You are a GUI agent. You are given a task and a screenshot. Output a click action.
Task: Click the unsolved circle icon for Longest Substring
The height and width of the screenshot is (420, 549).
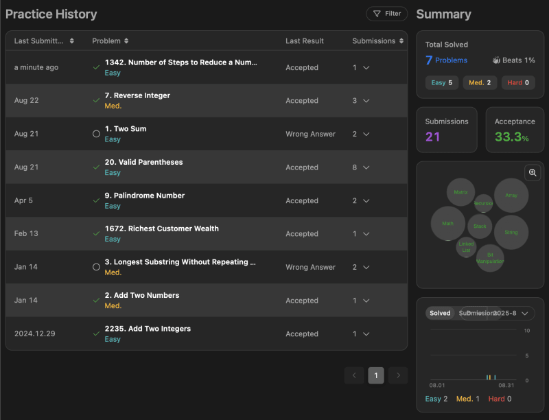tap(96, 267)
